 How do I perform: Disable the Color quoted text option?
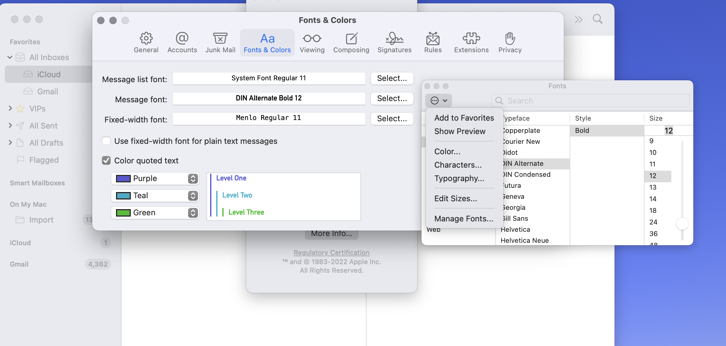click(106, 160)
